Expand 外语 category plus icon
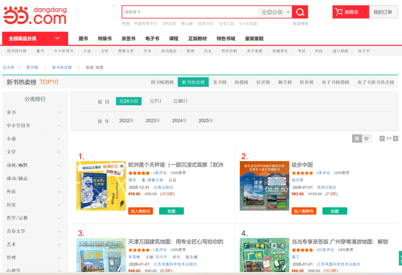Screen dimensions: 402x275 pyautogui.click(x=59, y=192)
